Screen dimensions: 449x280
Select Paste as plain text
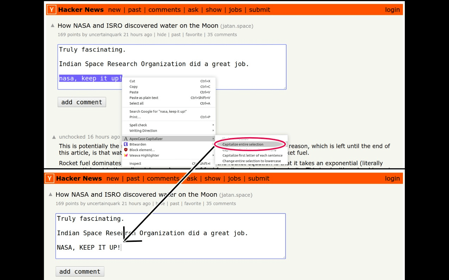tap(144, 98)
